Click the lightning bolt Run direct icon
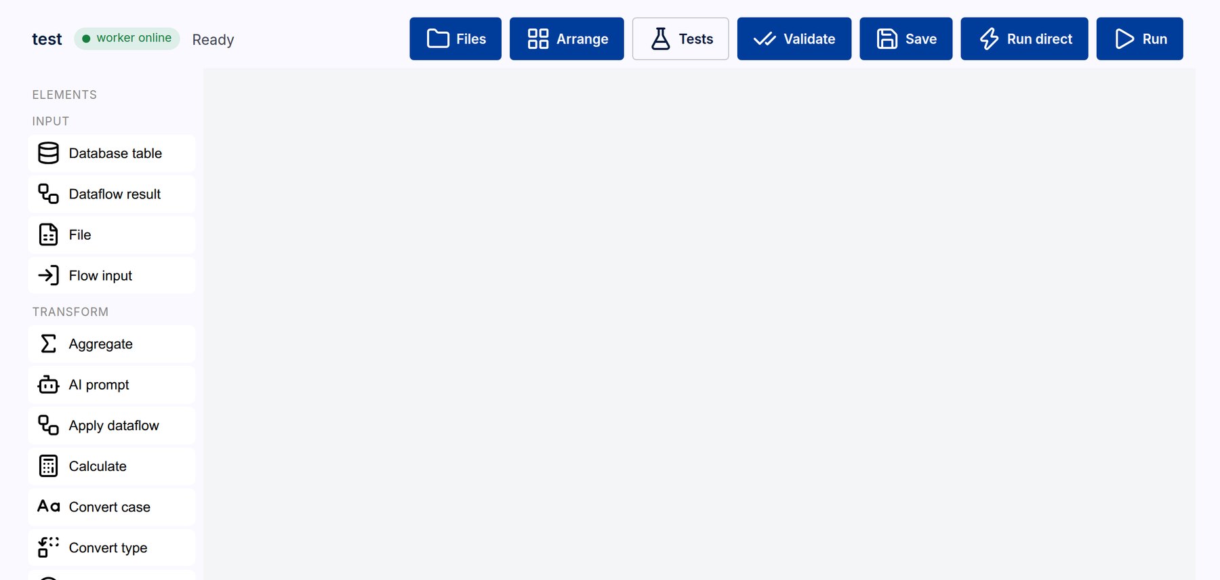The width and height of the screenshot is (1220, 580). (x=989, y=39)
